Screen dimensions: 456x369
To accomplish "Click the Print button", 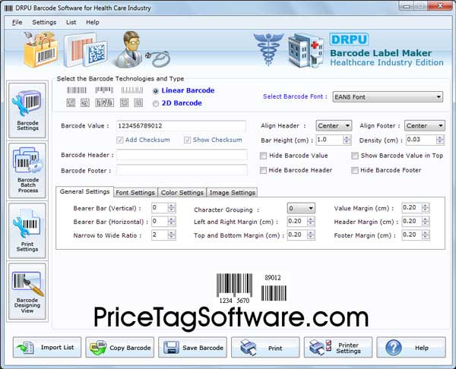I will click(265, 347).
